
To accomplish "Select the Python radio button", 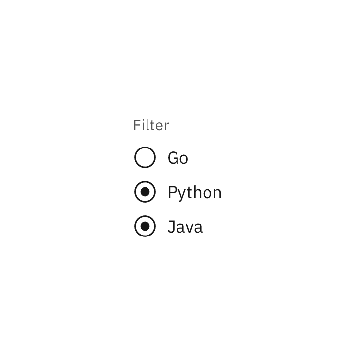I will click(145, 192).
